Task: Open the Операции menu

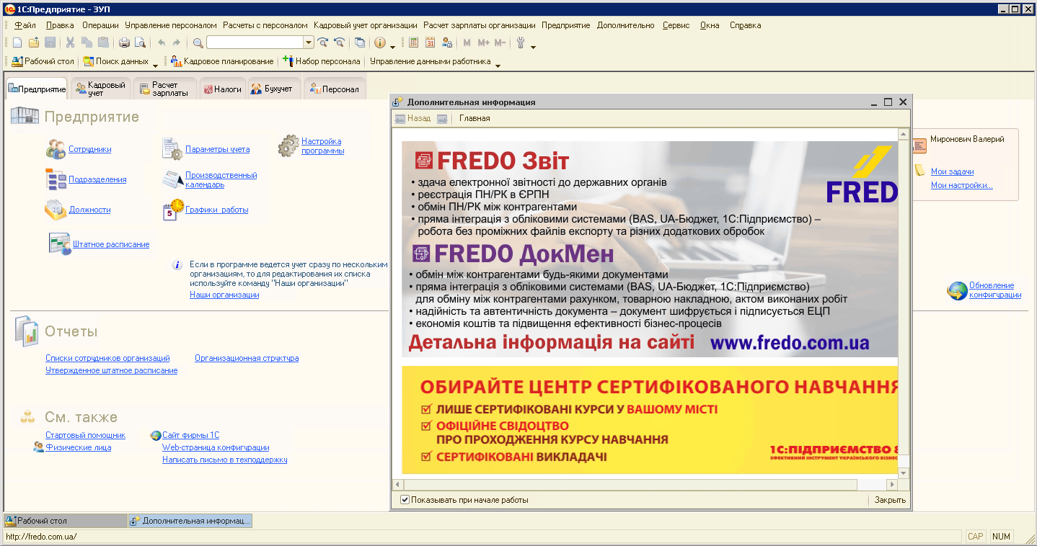Action: 100,25
